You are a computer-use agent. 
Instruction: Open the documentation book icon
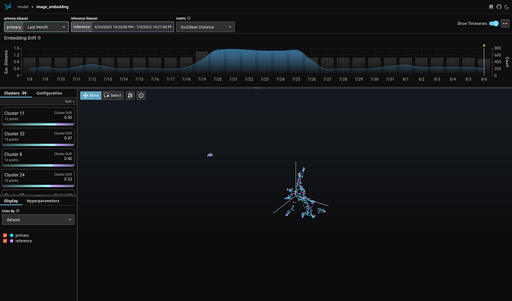(491, 7)
